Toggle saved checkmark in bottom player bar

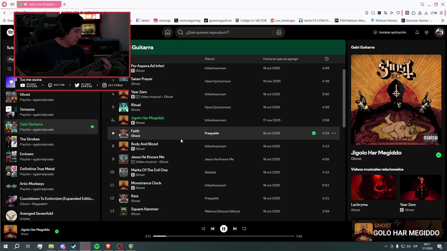57,231
